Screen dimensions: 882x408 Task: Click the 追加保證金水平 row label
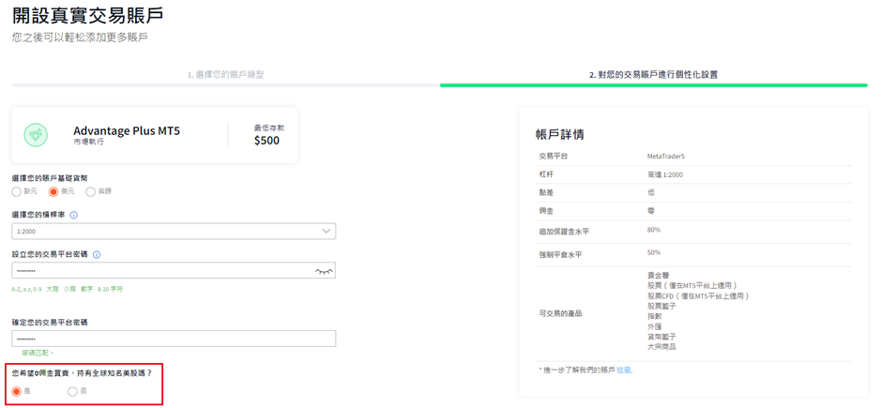(564, 232)
